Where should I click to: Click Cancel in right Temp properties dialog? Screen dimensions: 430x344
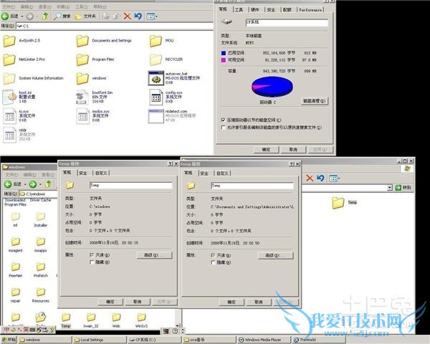(259, 302)
